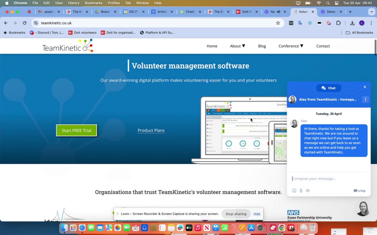377x235 pixels.
Task: Open the Bookmarks star folder
Action: (x=14, y=33)
